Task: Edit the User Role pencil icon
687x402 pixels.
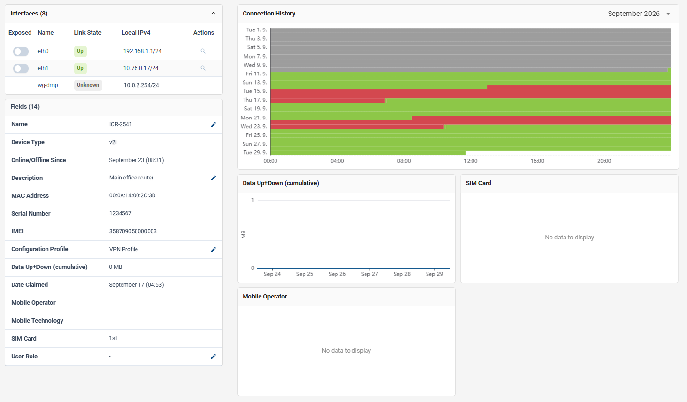Action: [214, 357]
